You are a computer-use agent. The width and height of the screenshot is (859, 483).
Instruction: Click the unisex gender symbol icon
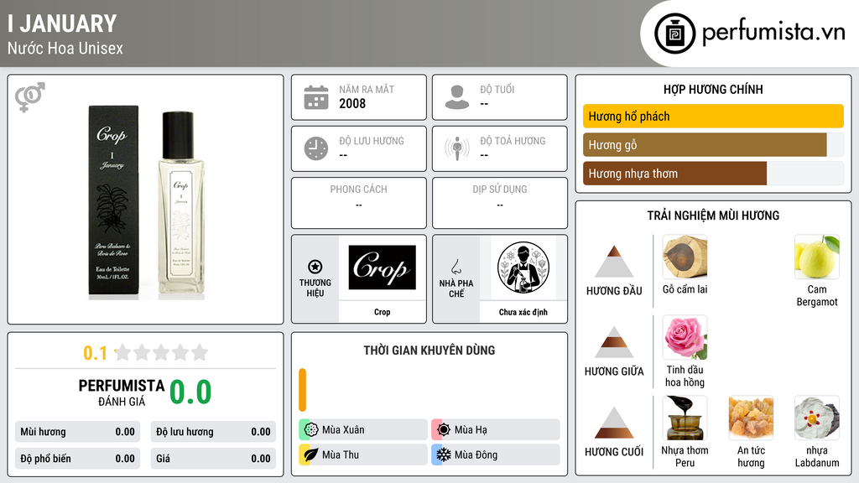pyautogui.click(x=30, y=97)
